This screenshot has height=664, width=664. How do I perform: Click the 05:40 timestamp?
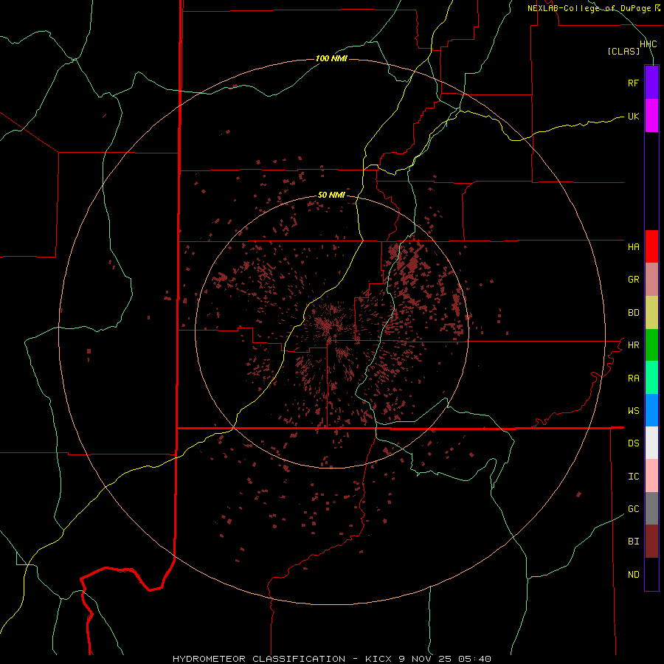(x=474, y=659)
